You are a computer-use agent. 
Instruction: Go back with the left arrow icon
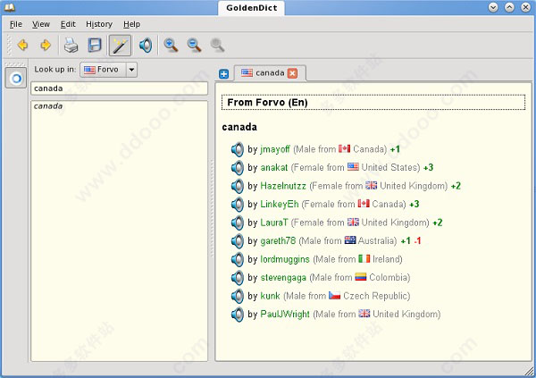tap(23, 46)
